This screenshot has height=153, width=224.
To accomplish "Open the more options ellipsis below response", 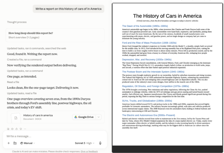I will (25, 129).
